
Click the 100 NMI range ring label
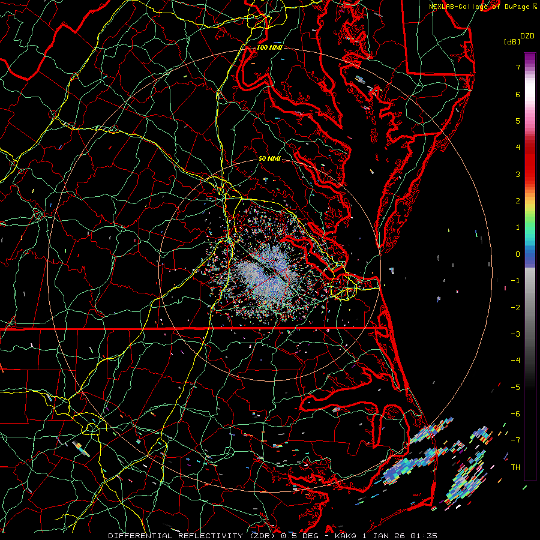(x=269, y=47)
